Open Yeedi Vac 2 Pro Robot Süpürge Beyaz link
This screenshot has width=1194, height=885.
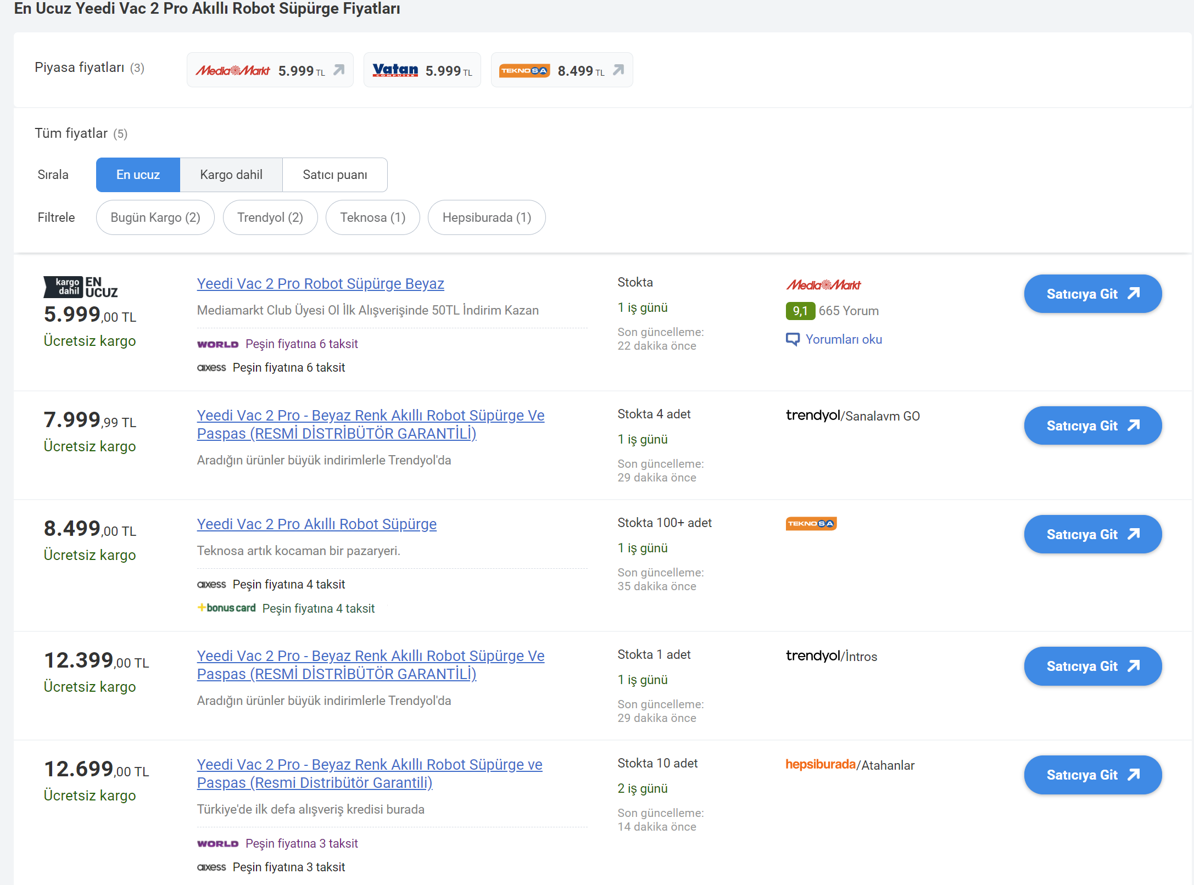[x=320, y=284]
